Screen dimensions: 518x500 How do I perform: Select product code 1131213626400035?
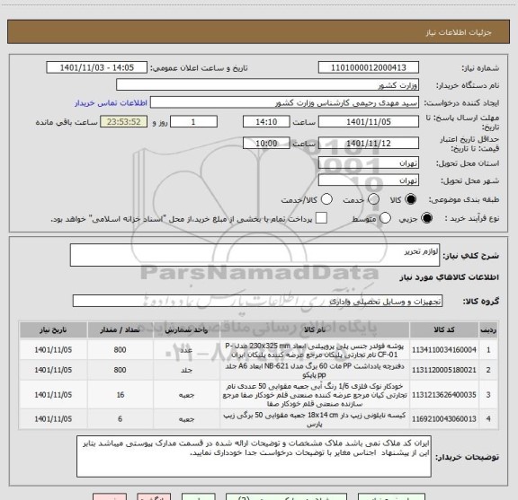tap(444, 394)
